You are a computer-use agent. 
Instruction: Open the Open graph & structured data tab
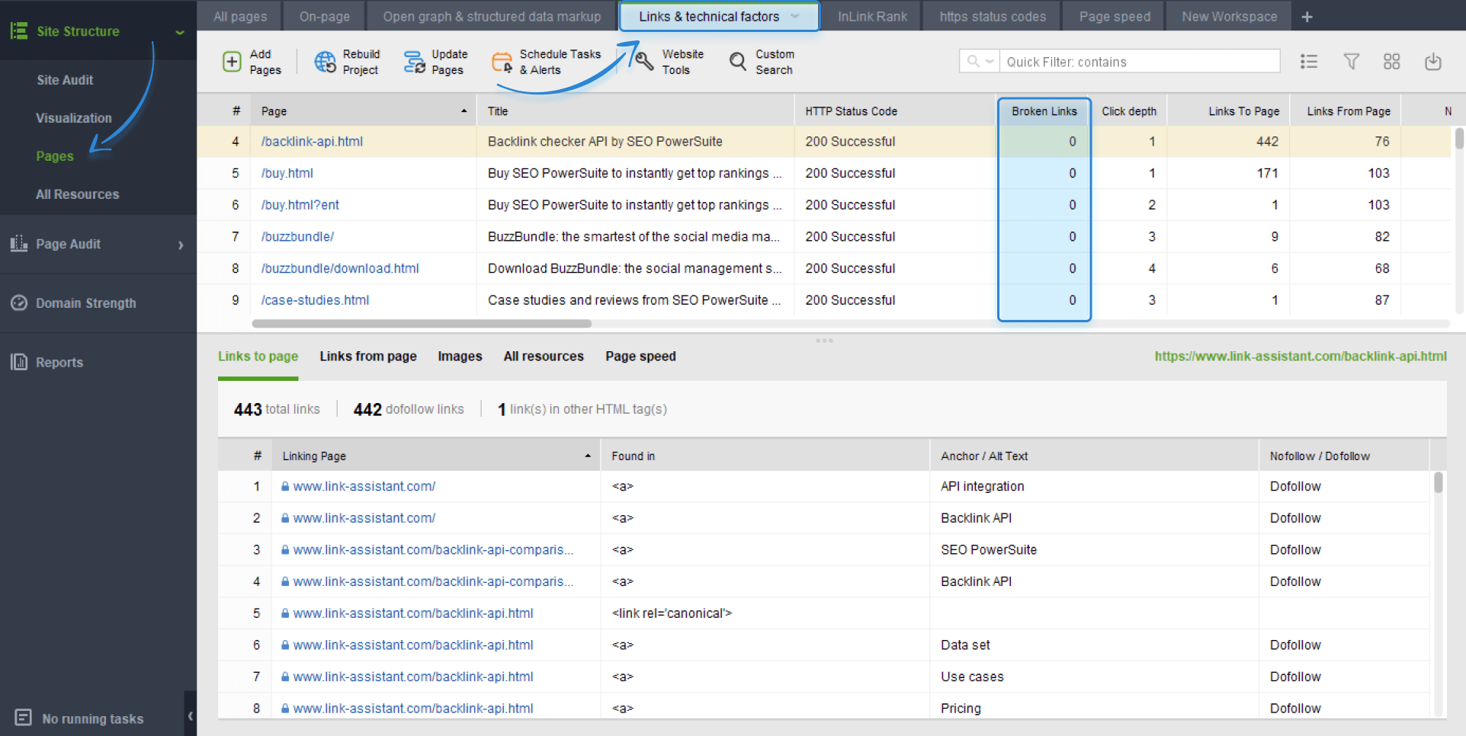pyautogui.click(x=492, y=16)
